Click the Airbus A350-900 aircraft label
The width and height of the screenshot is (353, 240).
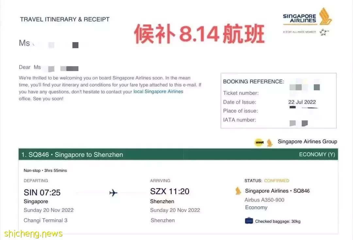(264, 200)
